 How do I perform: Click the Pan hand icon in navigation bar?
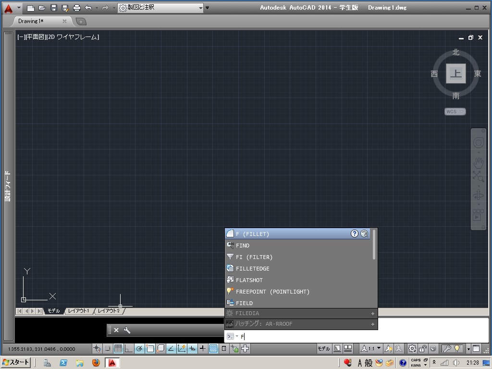(478, 163)
